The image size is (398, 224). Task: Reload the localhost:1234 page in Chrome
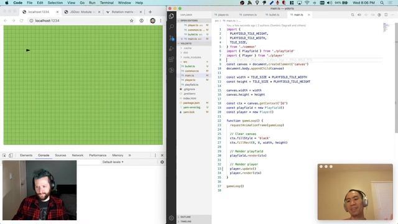pos(21,21)
